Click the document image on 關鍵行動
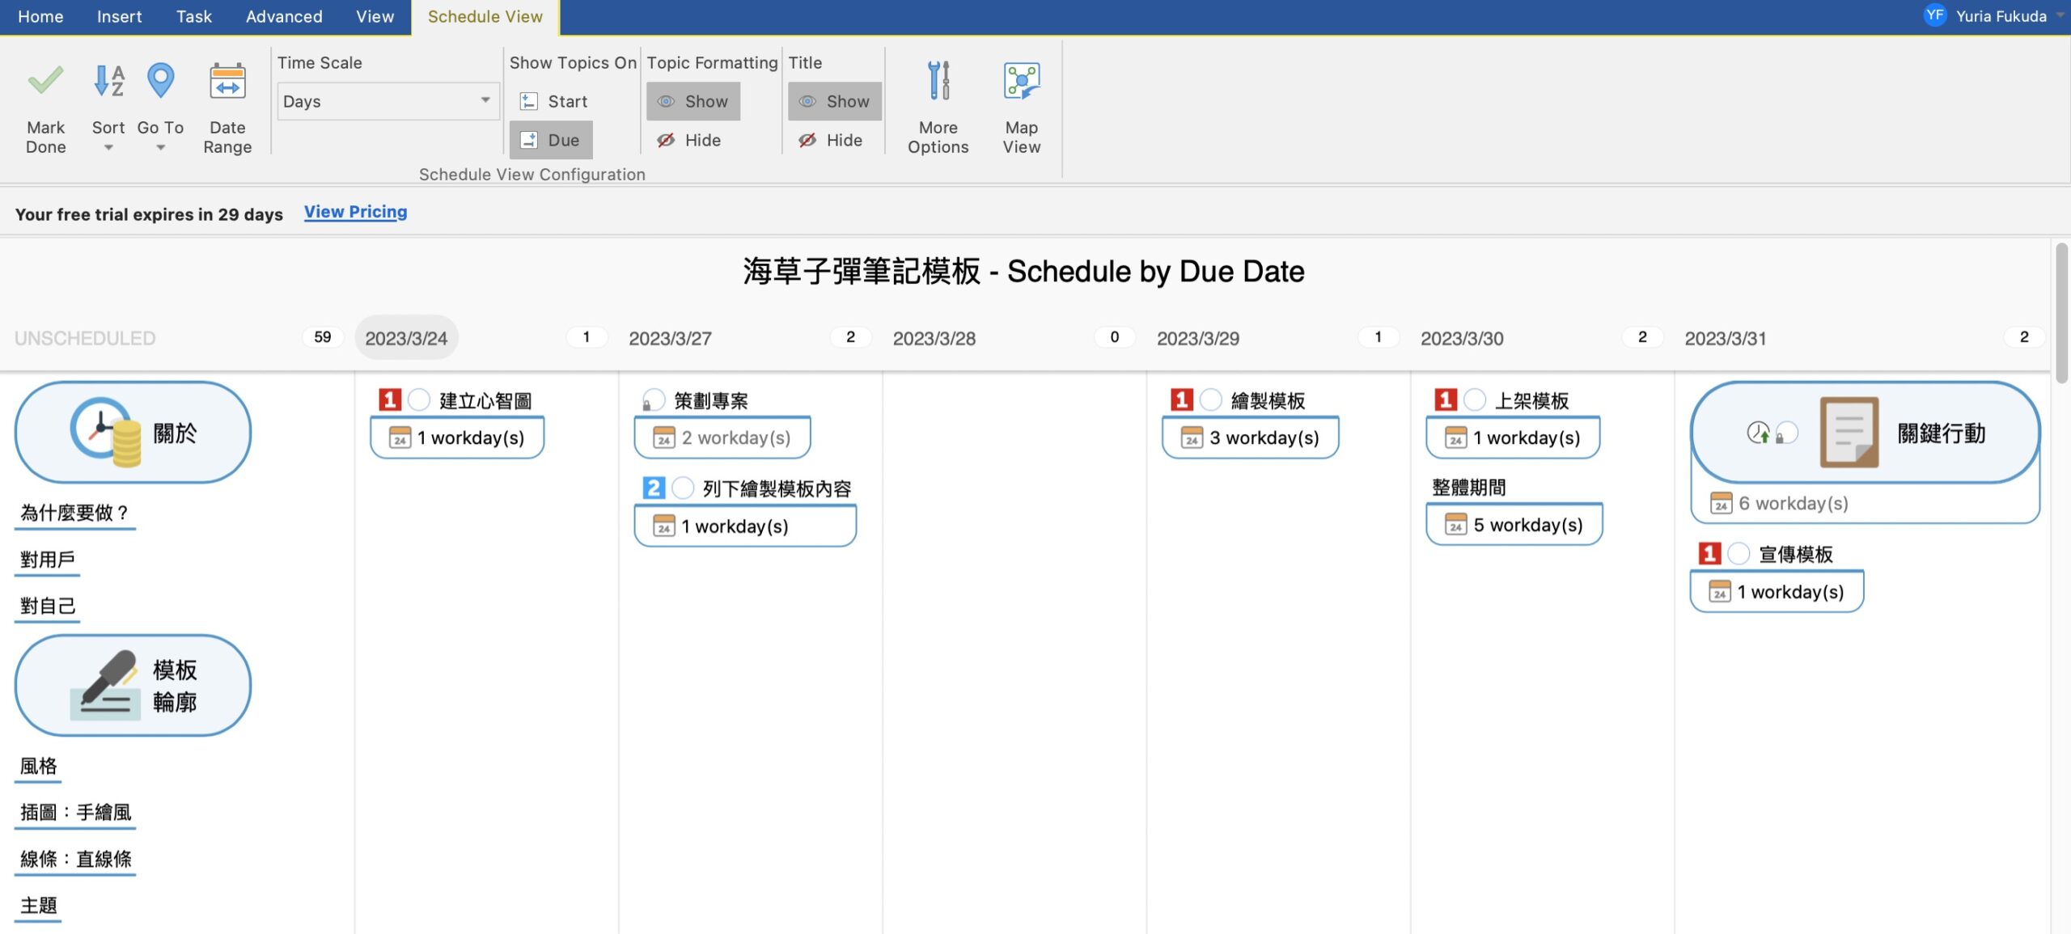This screenshot has width=2071, height=934. [1849, 432]
